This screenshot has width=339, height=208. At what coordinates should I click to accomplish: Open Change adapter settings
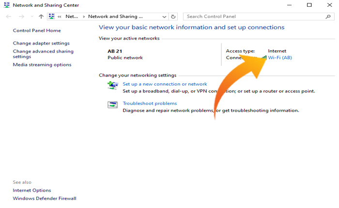(x=41, y=43)
